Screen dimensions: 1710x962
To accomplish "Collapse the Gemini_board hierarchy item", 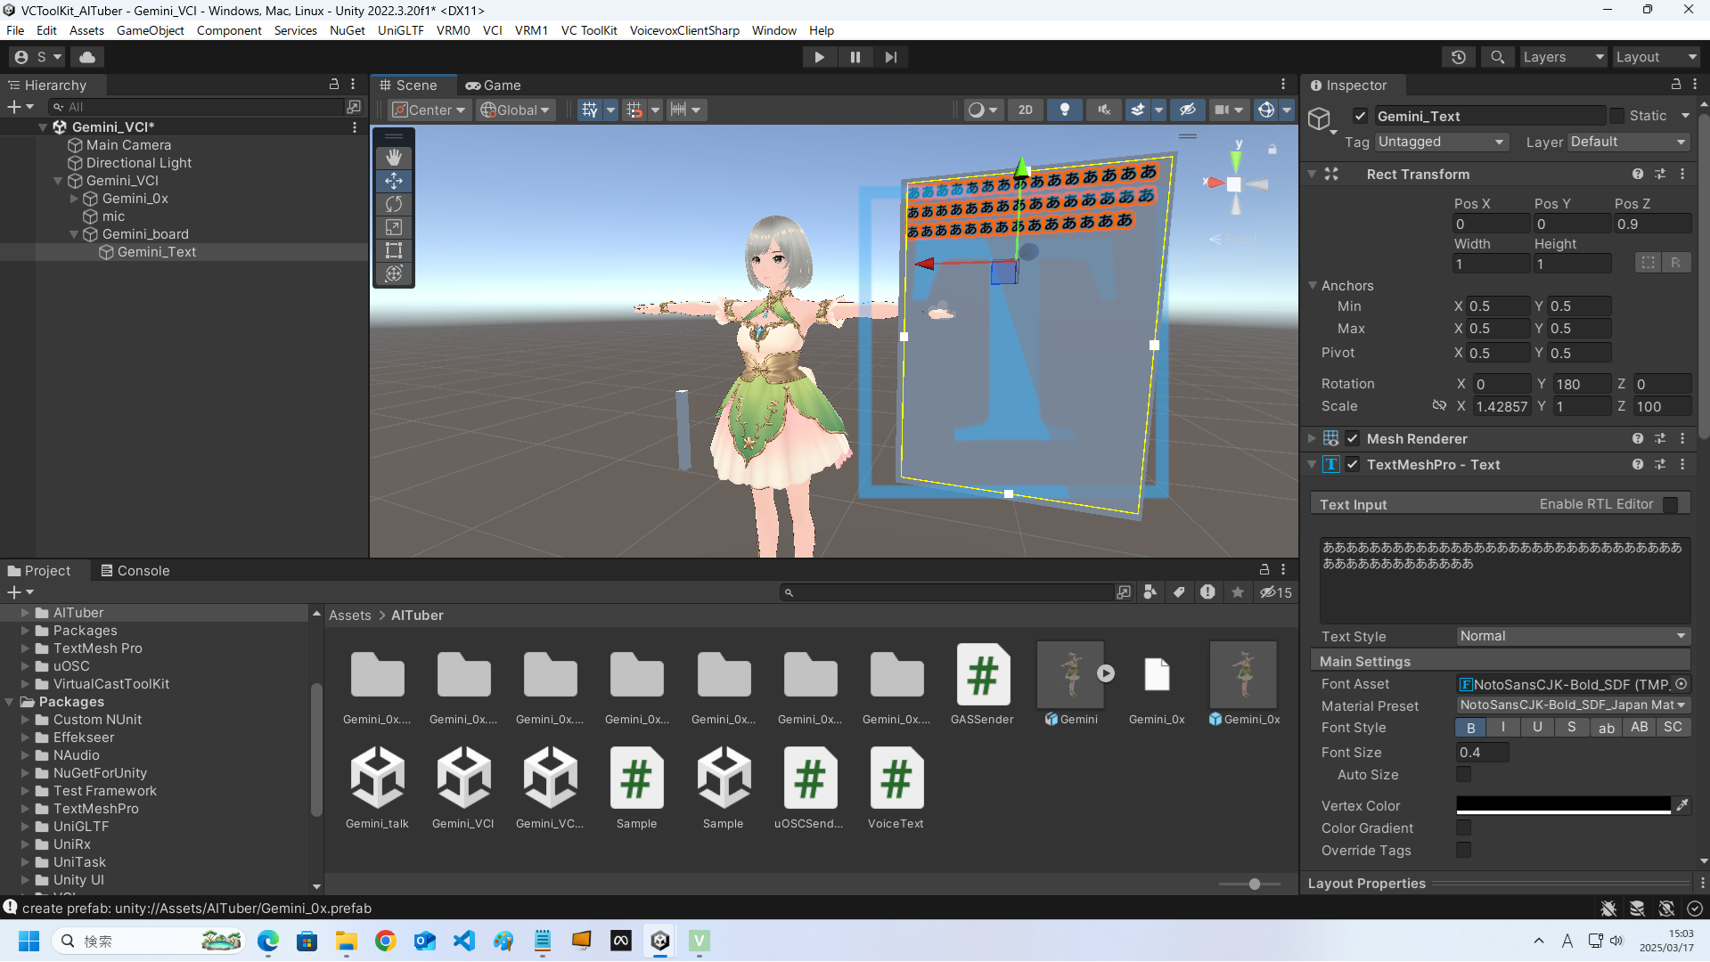I will click(74, 234).
